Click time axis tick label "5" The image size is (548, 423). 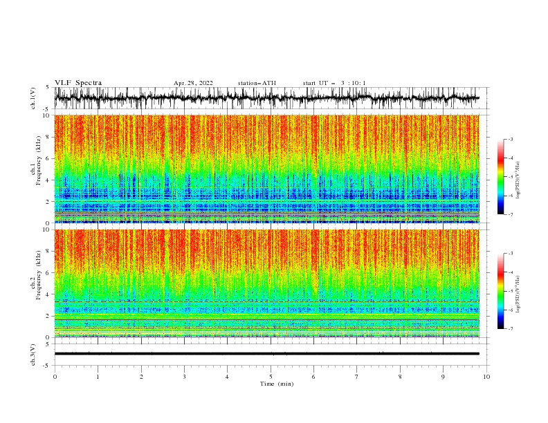pos(271,377)
